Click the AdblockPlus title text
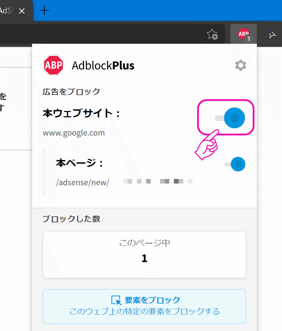The width and height of the screenshot is (282, 331). (x=103, y=65)
